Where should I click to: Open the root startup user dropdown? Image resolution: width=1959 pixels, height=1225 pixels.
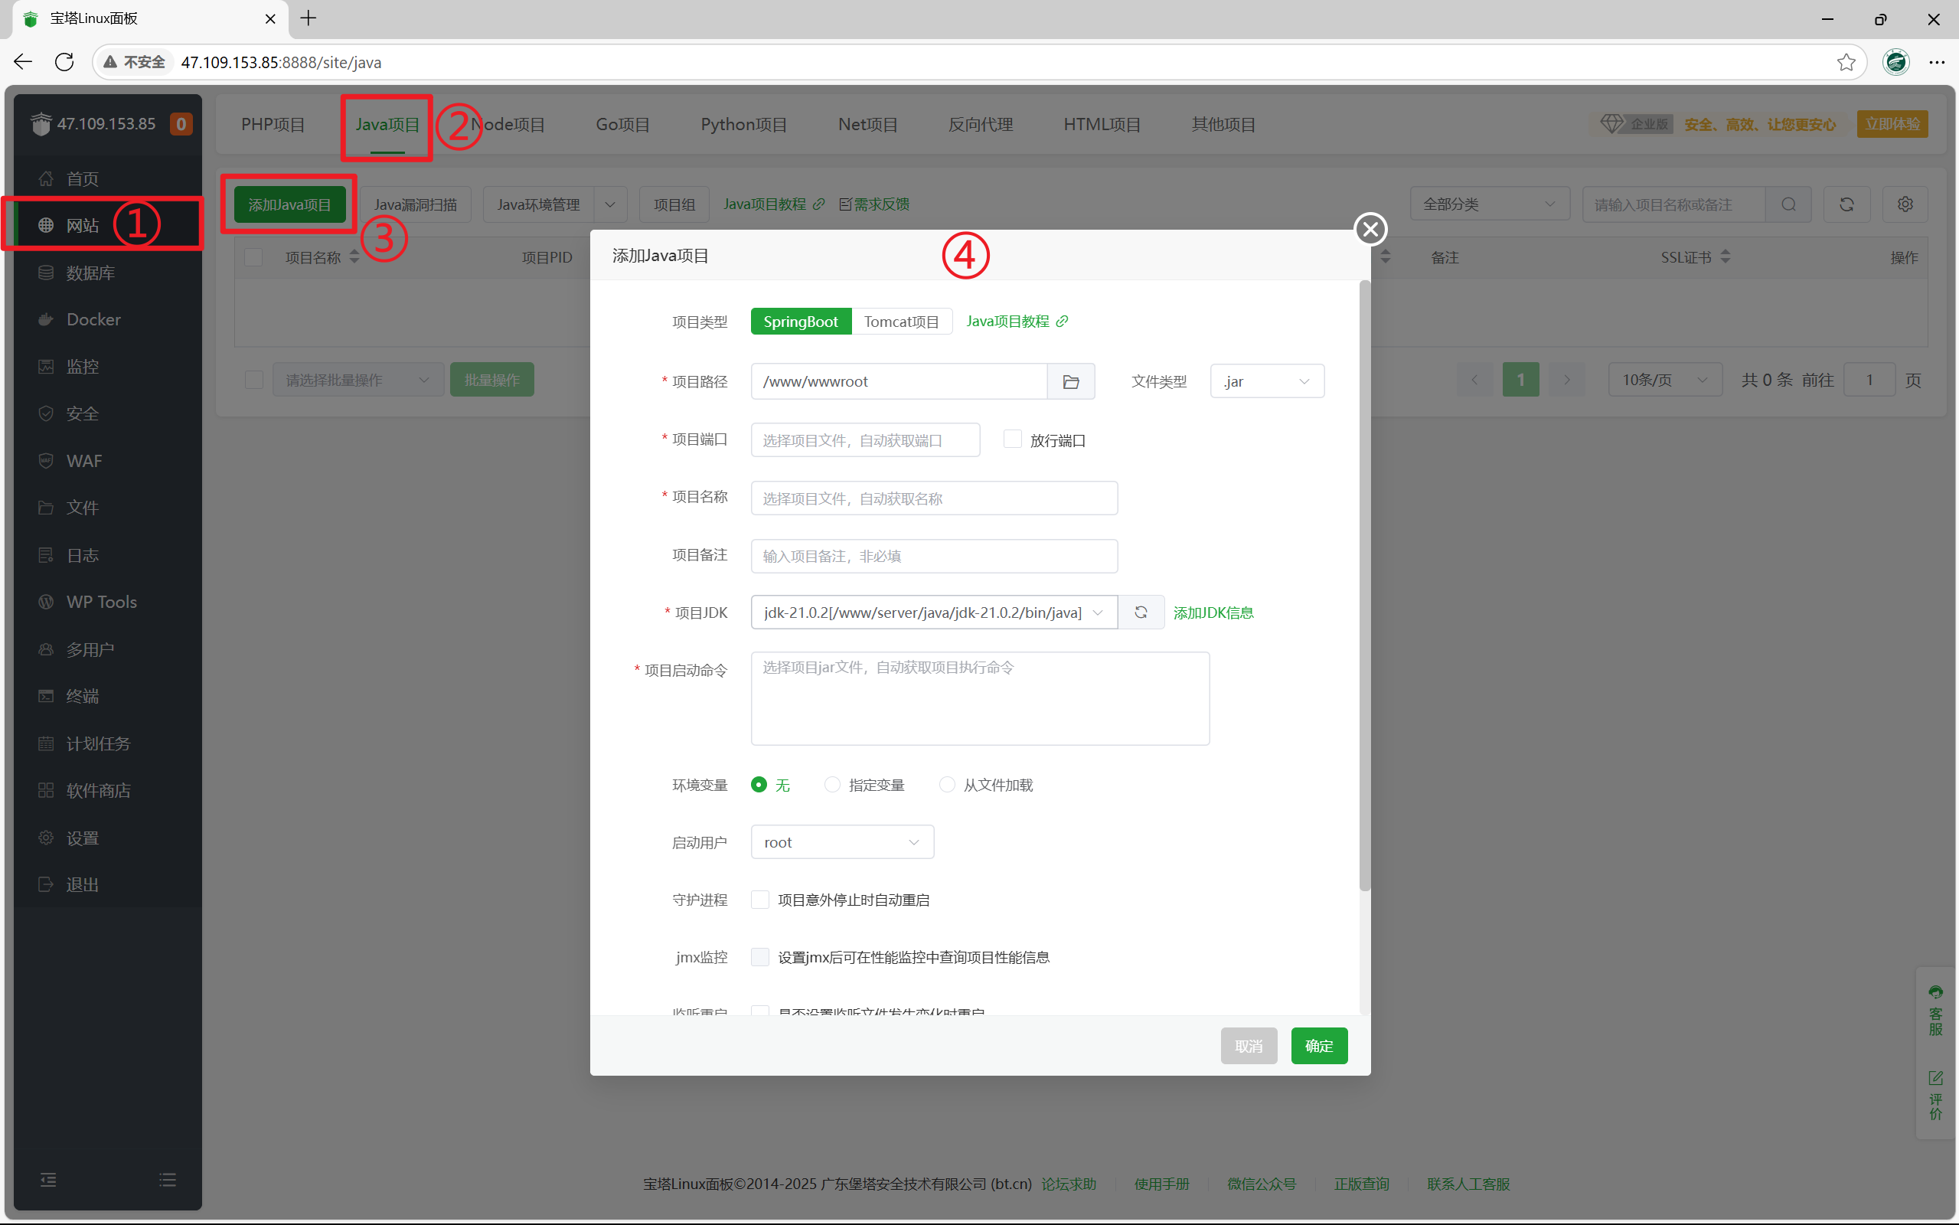[841, 843]
